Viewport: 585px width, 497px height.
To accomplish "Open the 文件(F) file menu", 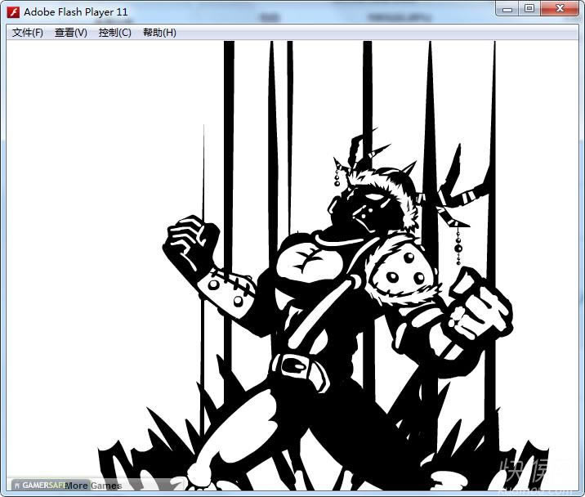I will coord(28,33).
